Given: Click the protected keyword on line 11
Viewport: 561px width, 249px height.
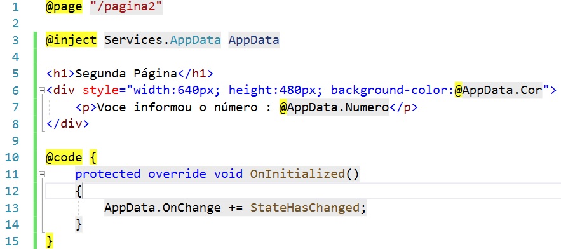Looking at the screenshot, I should pyautogui.click(x=108, y=174).
